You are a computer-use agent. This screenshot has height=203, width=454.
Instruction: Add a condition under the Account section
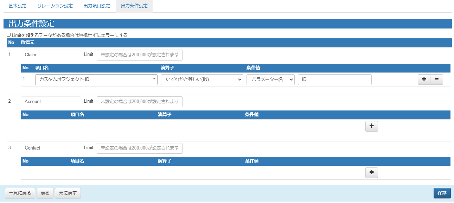(x=372, y=126)
